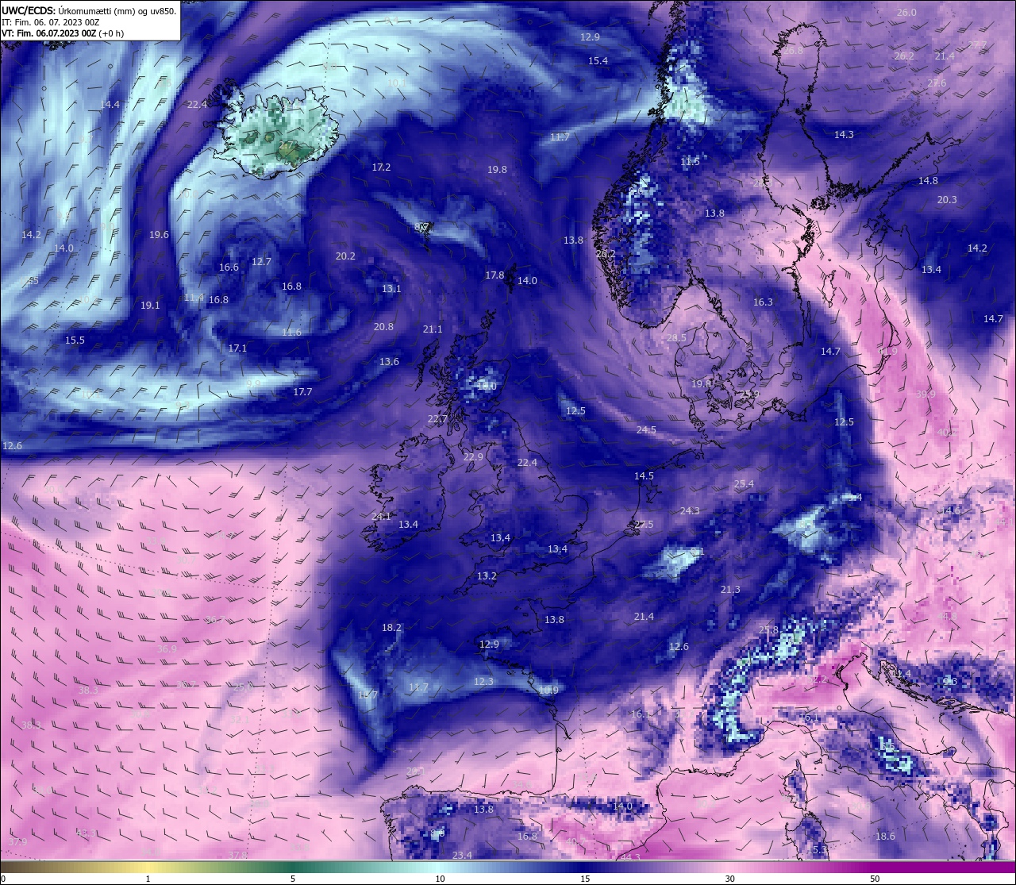The image size is (1016, 885).
Task: Click the 18.2 value label
Action: coord(391,628)
